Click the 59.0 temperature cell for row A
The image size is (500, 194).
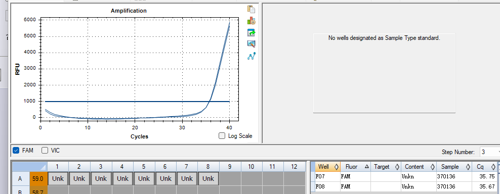tap(38, 179)
